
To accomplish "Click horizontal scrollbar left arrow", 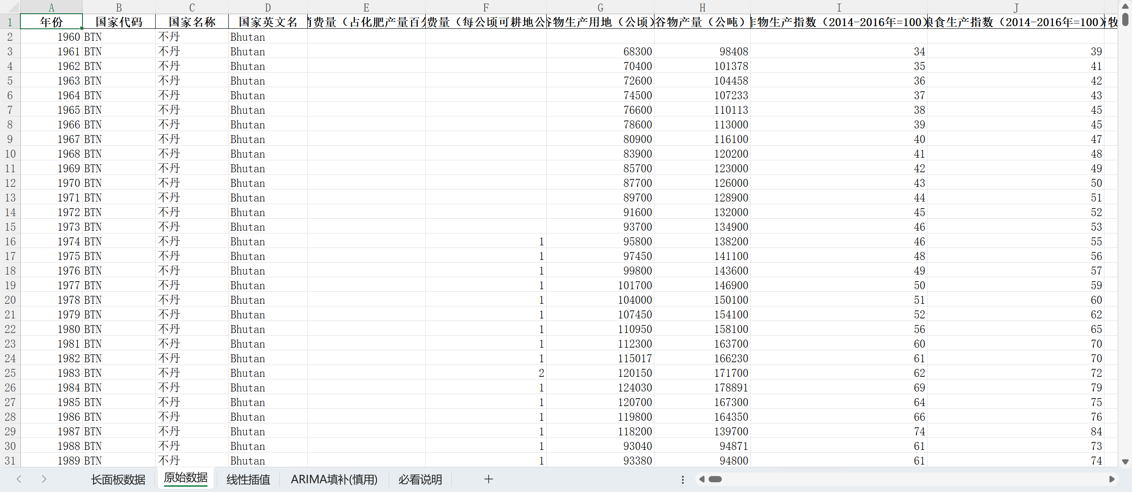I will [701, 479].
